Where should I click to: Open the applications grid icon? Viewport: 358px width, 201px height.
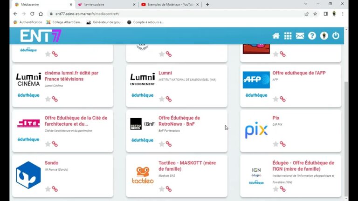(x=288, y=36)
